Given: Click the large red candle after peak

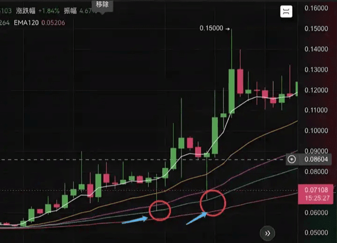Looking at the screenshot, I should [240, 81].
